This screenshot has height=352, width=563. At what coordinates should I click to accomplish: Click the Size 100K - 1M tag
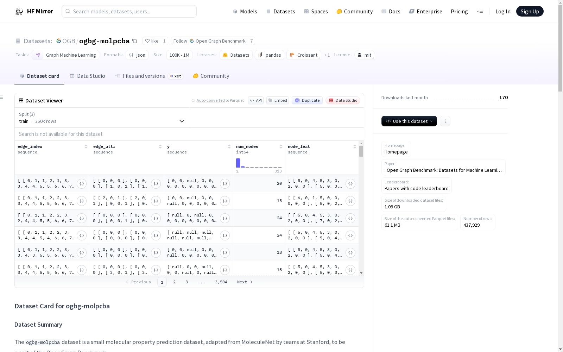coord(179,55)
